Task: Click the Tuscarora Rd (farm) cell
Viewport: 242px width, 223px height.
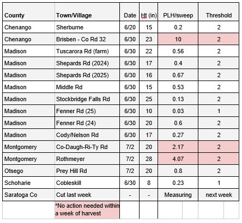Action: 87,51
